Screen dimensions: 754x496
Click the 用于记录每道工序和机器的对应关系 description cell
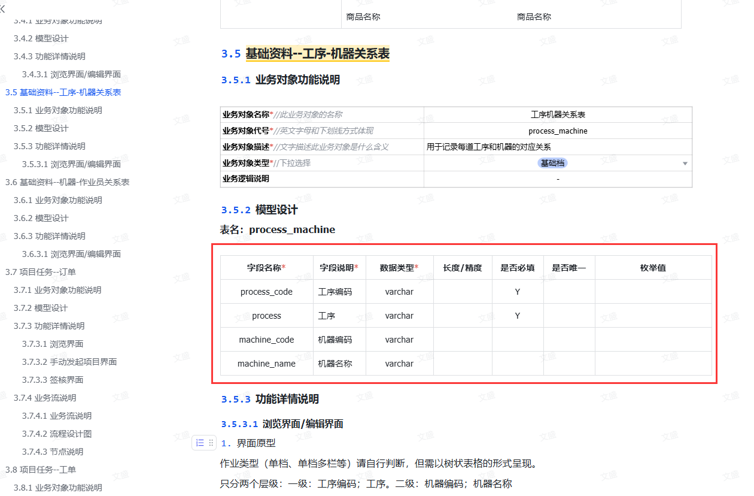558,147
